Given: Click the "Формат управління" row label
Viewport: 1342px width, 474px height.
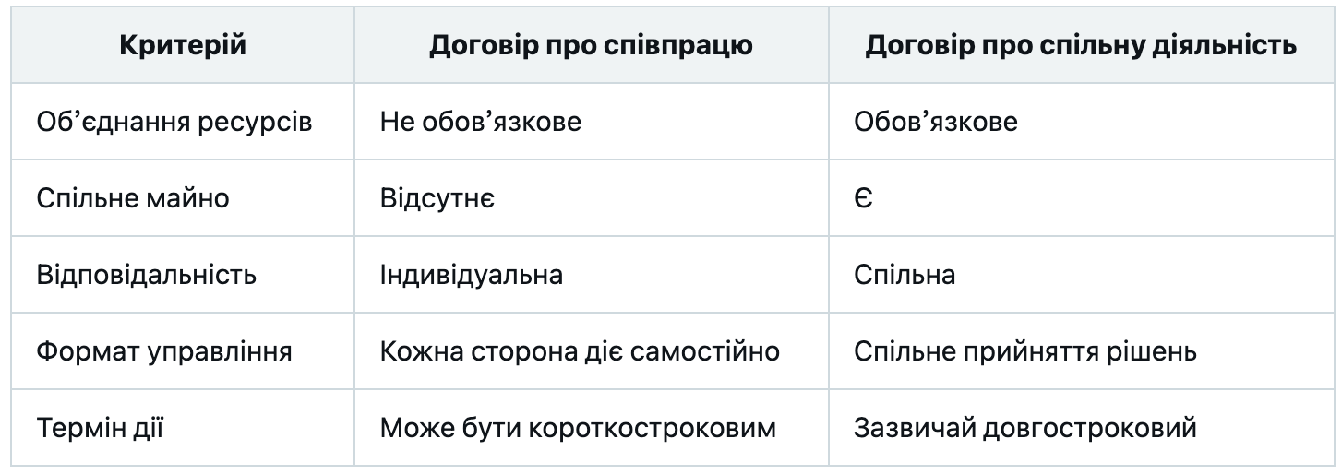Looking at the screenshot, I should pos(165,351).
